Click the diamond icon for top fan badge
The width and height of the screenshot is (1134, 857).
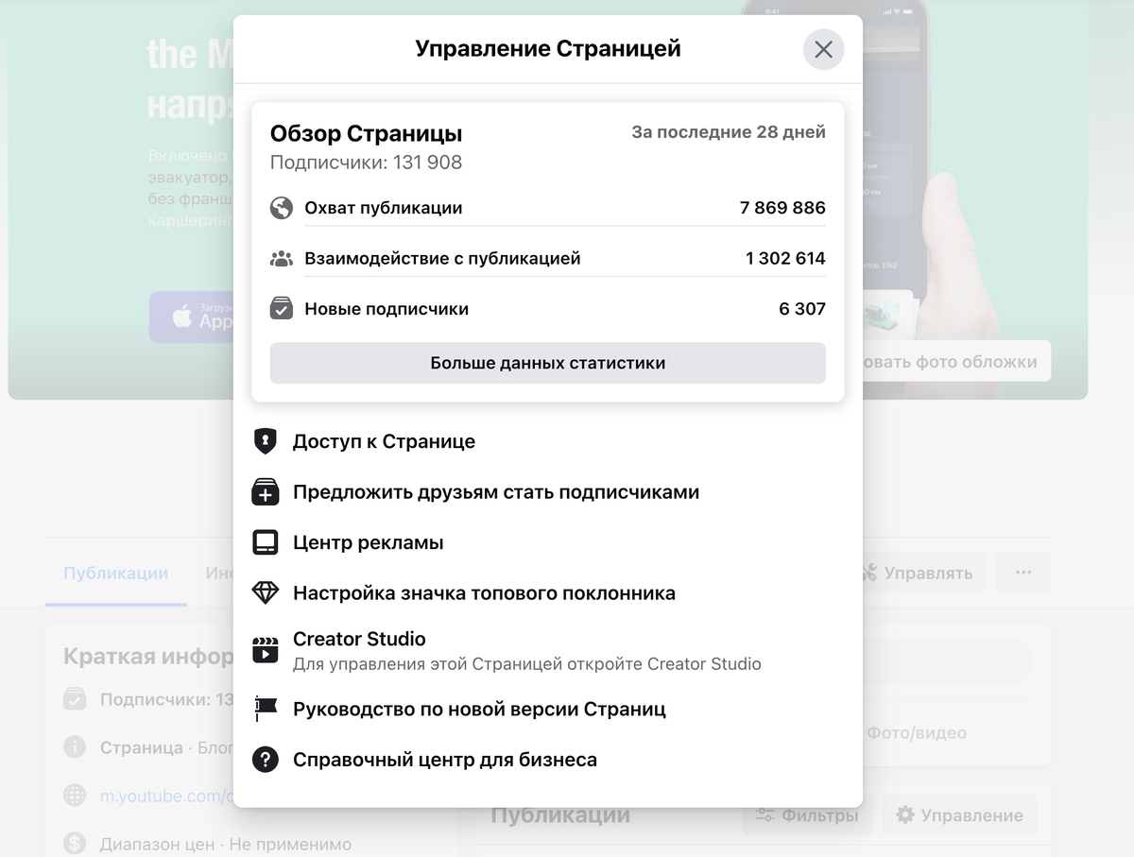click(x=266, y=593)
